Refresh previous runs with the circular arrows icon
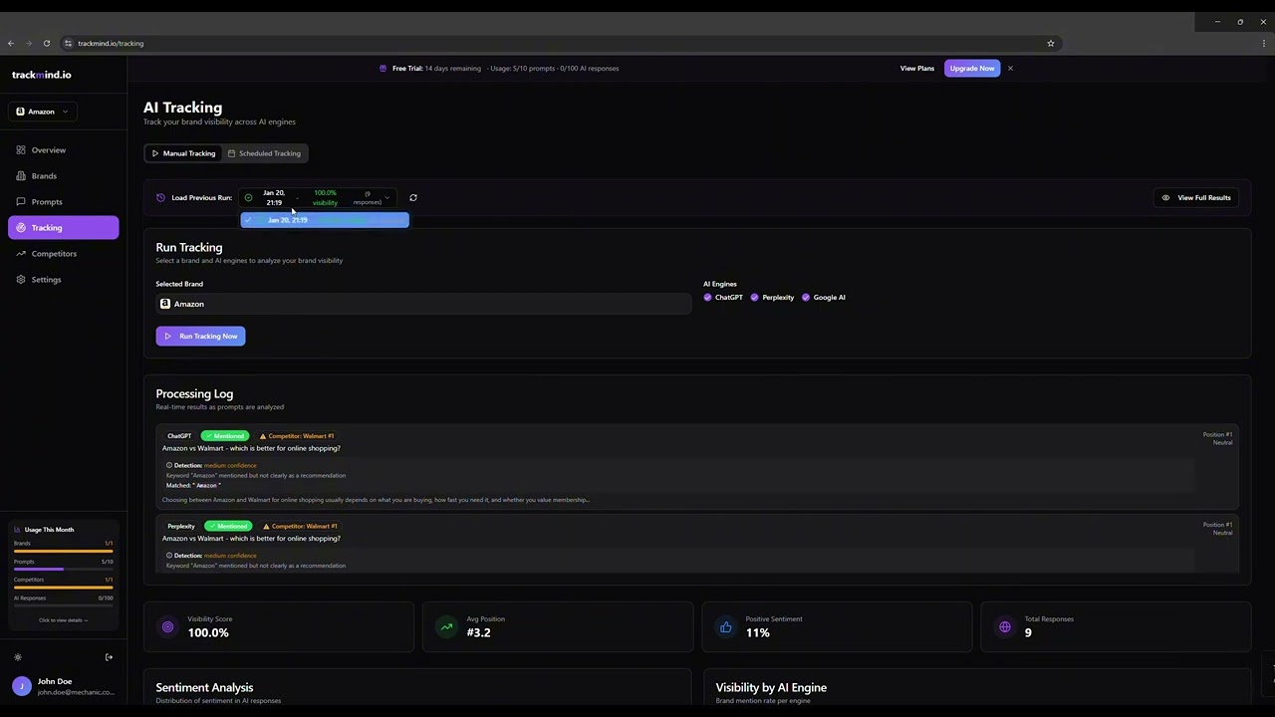This screenshot has height=717, width=1275. [x=413, y=197]
